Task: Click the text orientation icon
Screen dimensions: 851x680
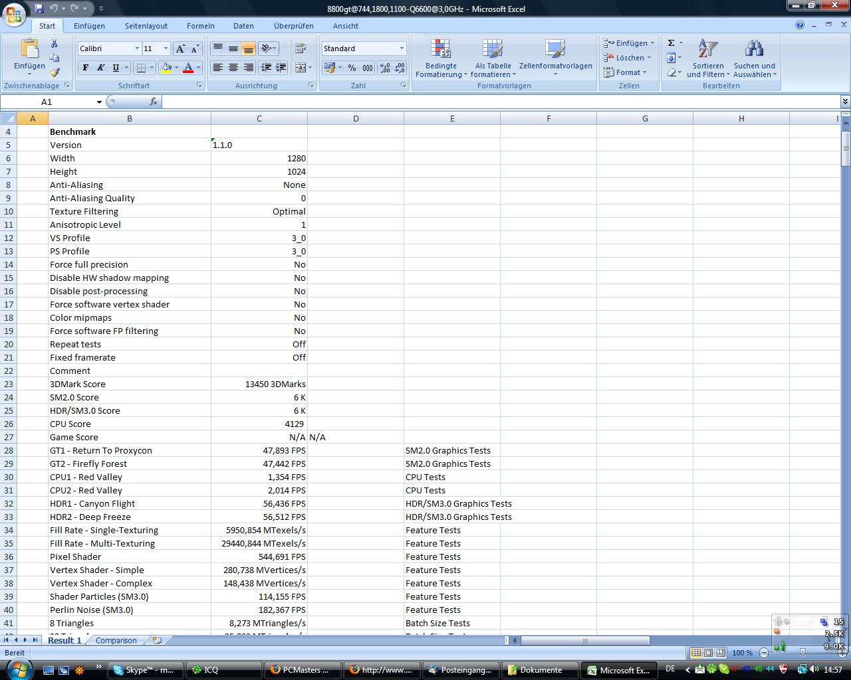Action: coord(266,48)
